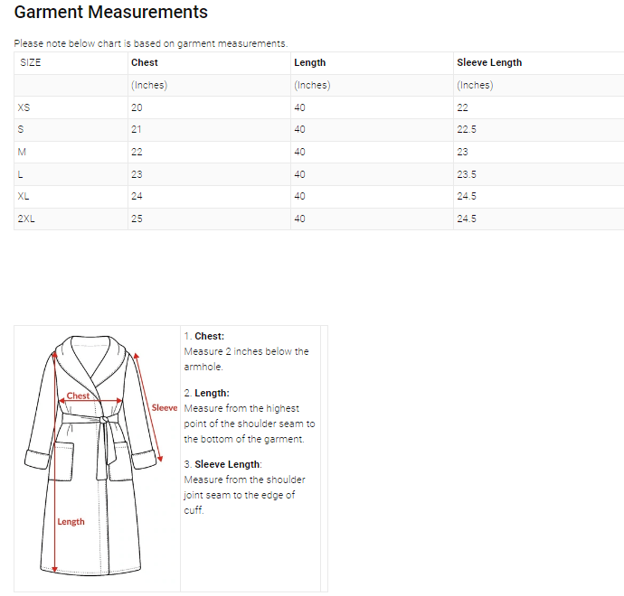Click red Sleeve label beside robe

point(165,408)
